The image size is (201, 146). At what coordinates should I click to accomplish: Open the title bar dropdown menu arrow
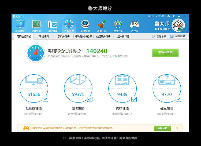point(174,16)
